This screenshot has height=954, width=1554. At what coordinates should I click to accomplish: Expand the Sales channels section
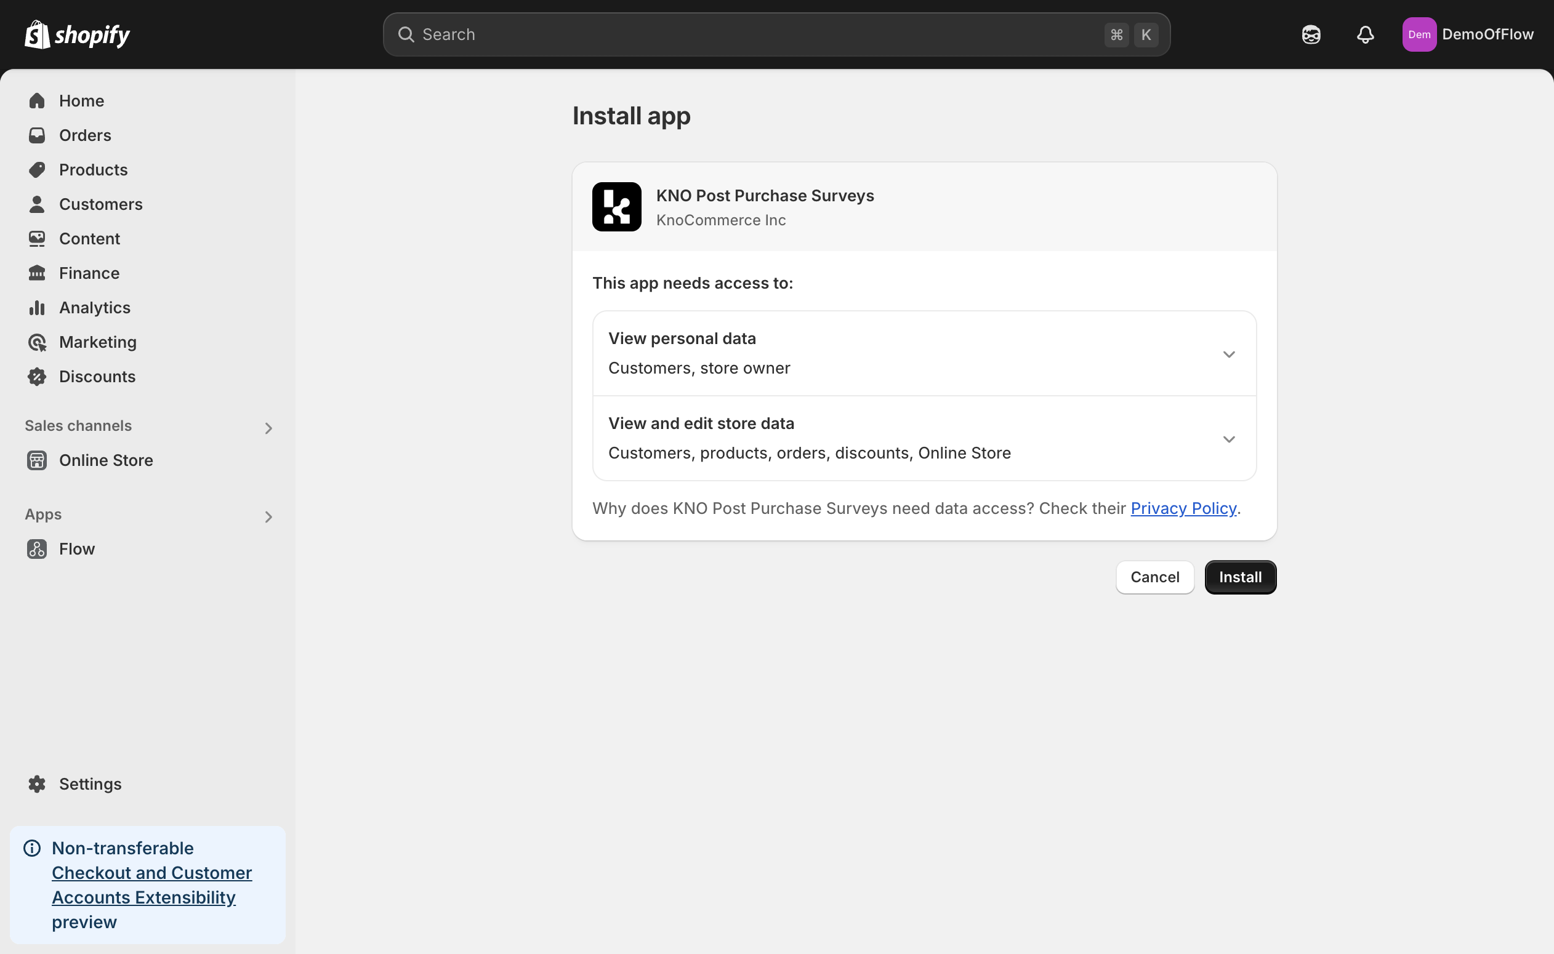269,427
